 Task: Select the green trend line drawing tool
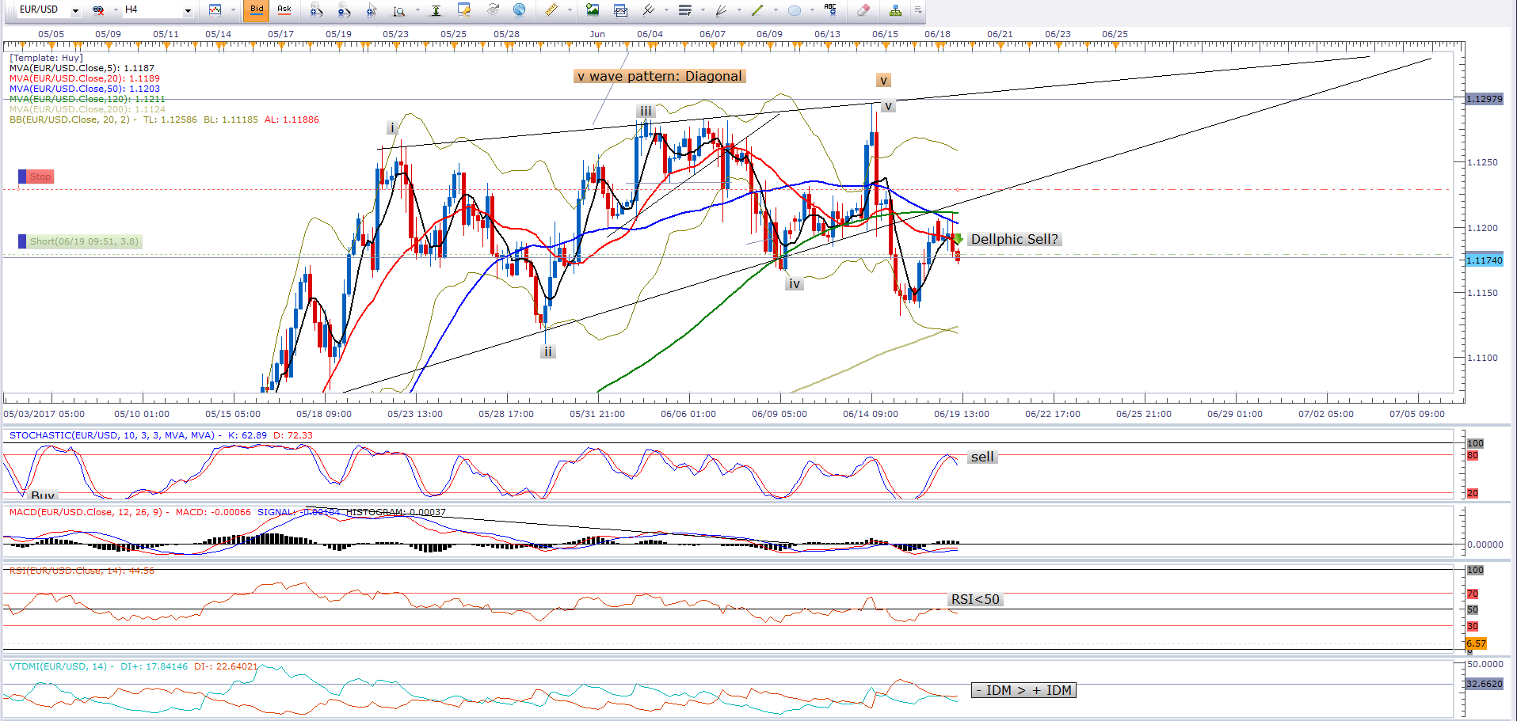tap(757, 10)
